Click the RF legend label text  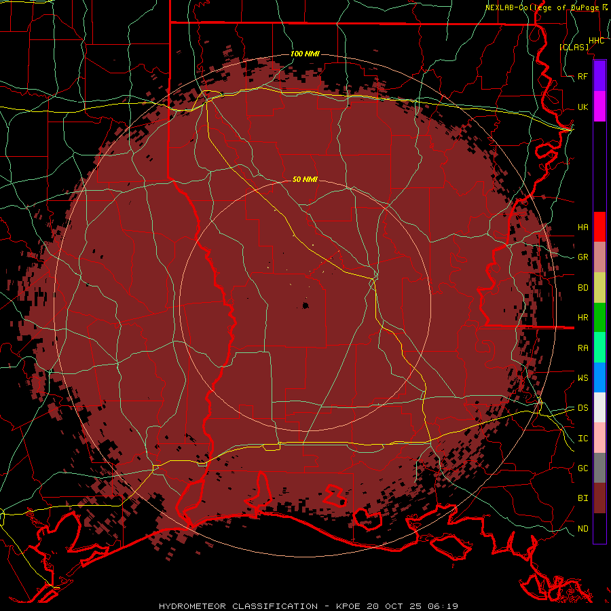point(582,76)
